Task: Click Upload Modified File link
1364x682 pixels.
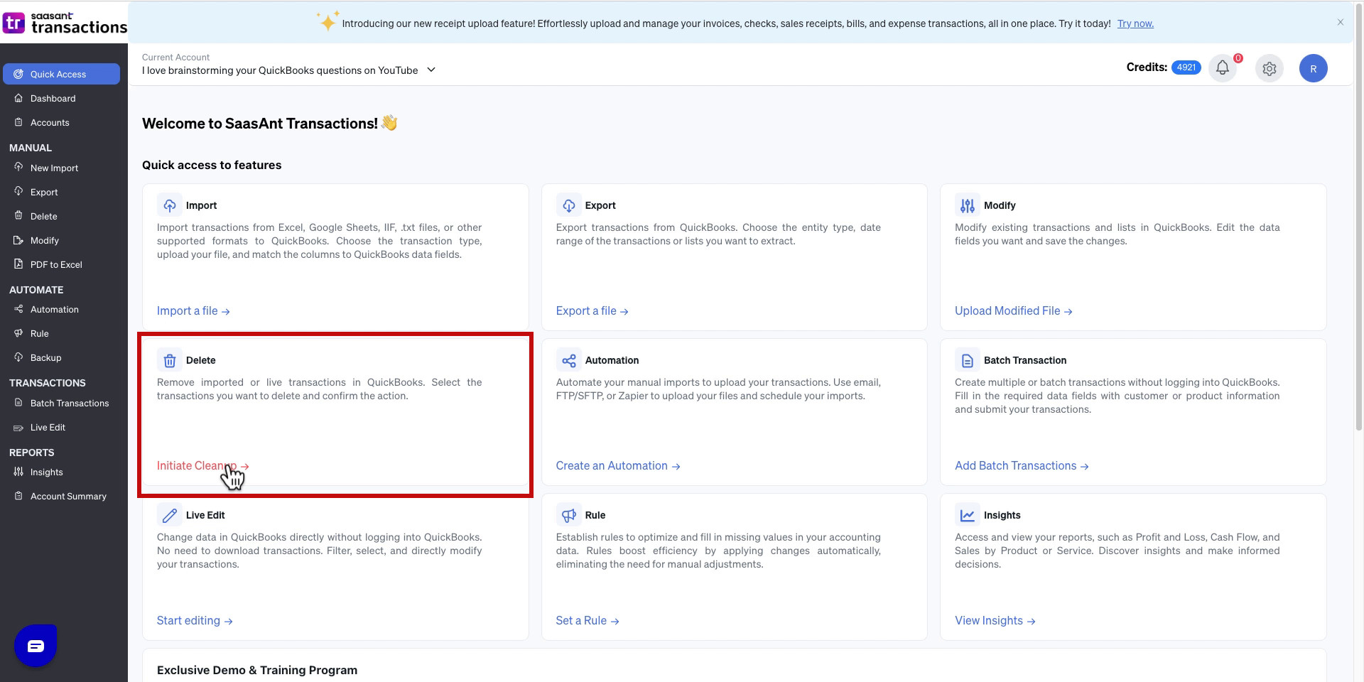Action: 1013,310
